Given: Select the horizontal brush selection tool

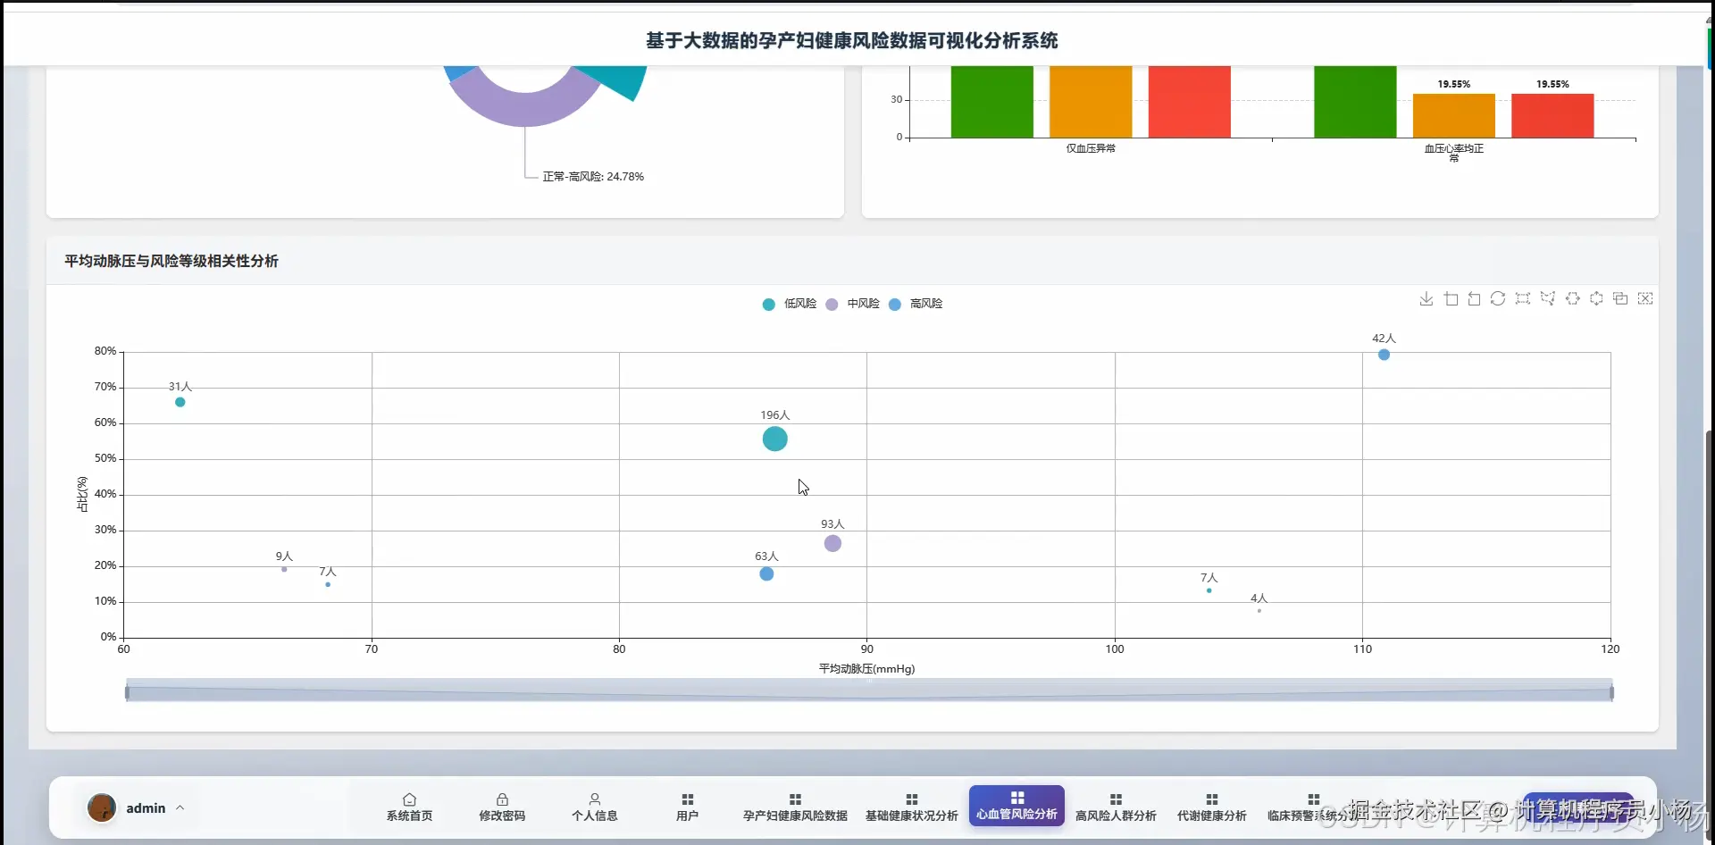Looking at the screenshot, I should (x=1573, y=298).
